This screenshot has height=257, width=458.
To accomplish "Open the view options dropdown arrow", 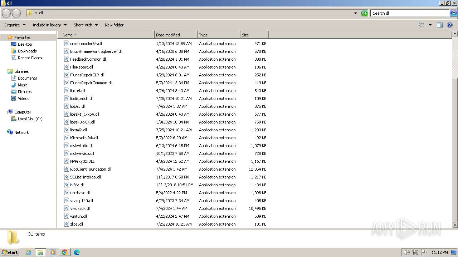I will coord(430,25).
